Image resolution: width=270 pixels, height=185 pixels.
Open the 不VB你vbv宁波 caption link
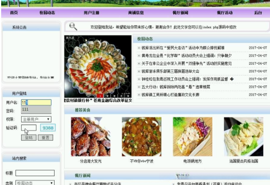click(142, 161)
